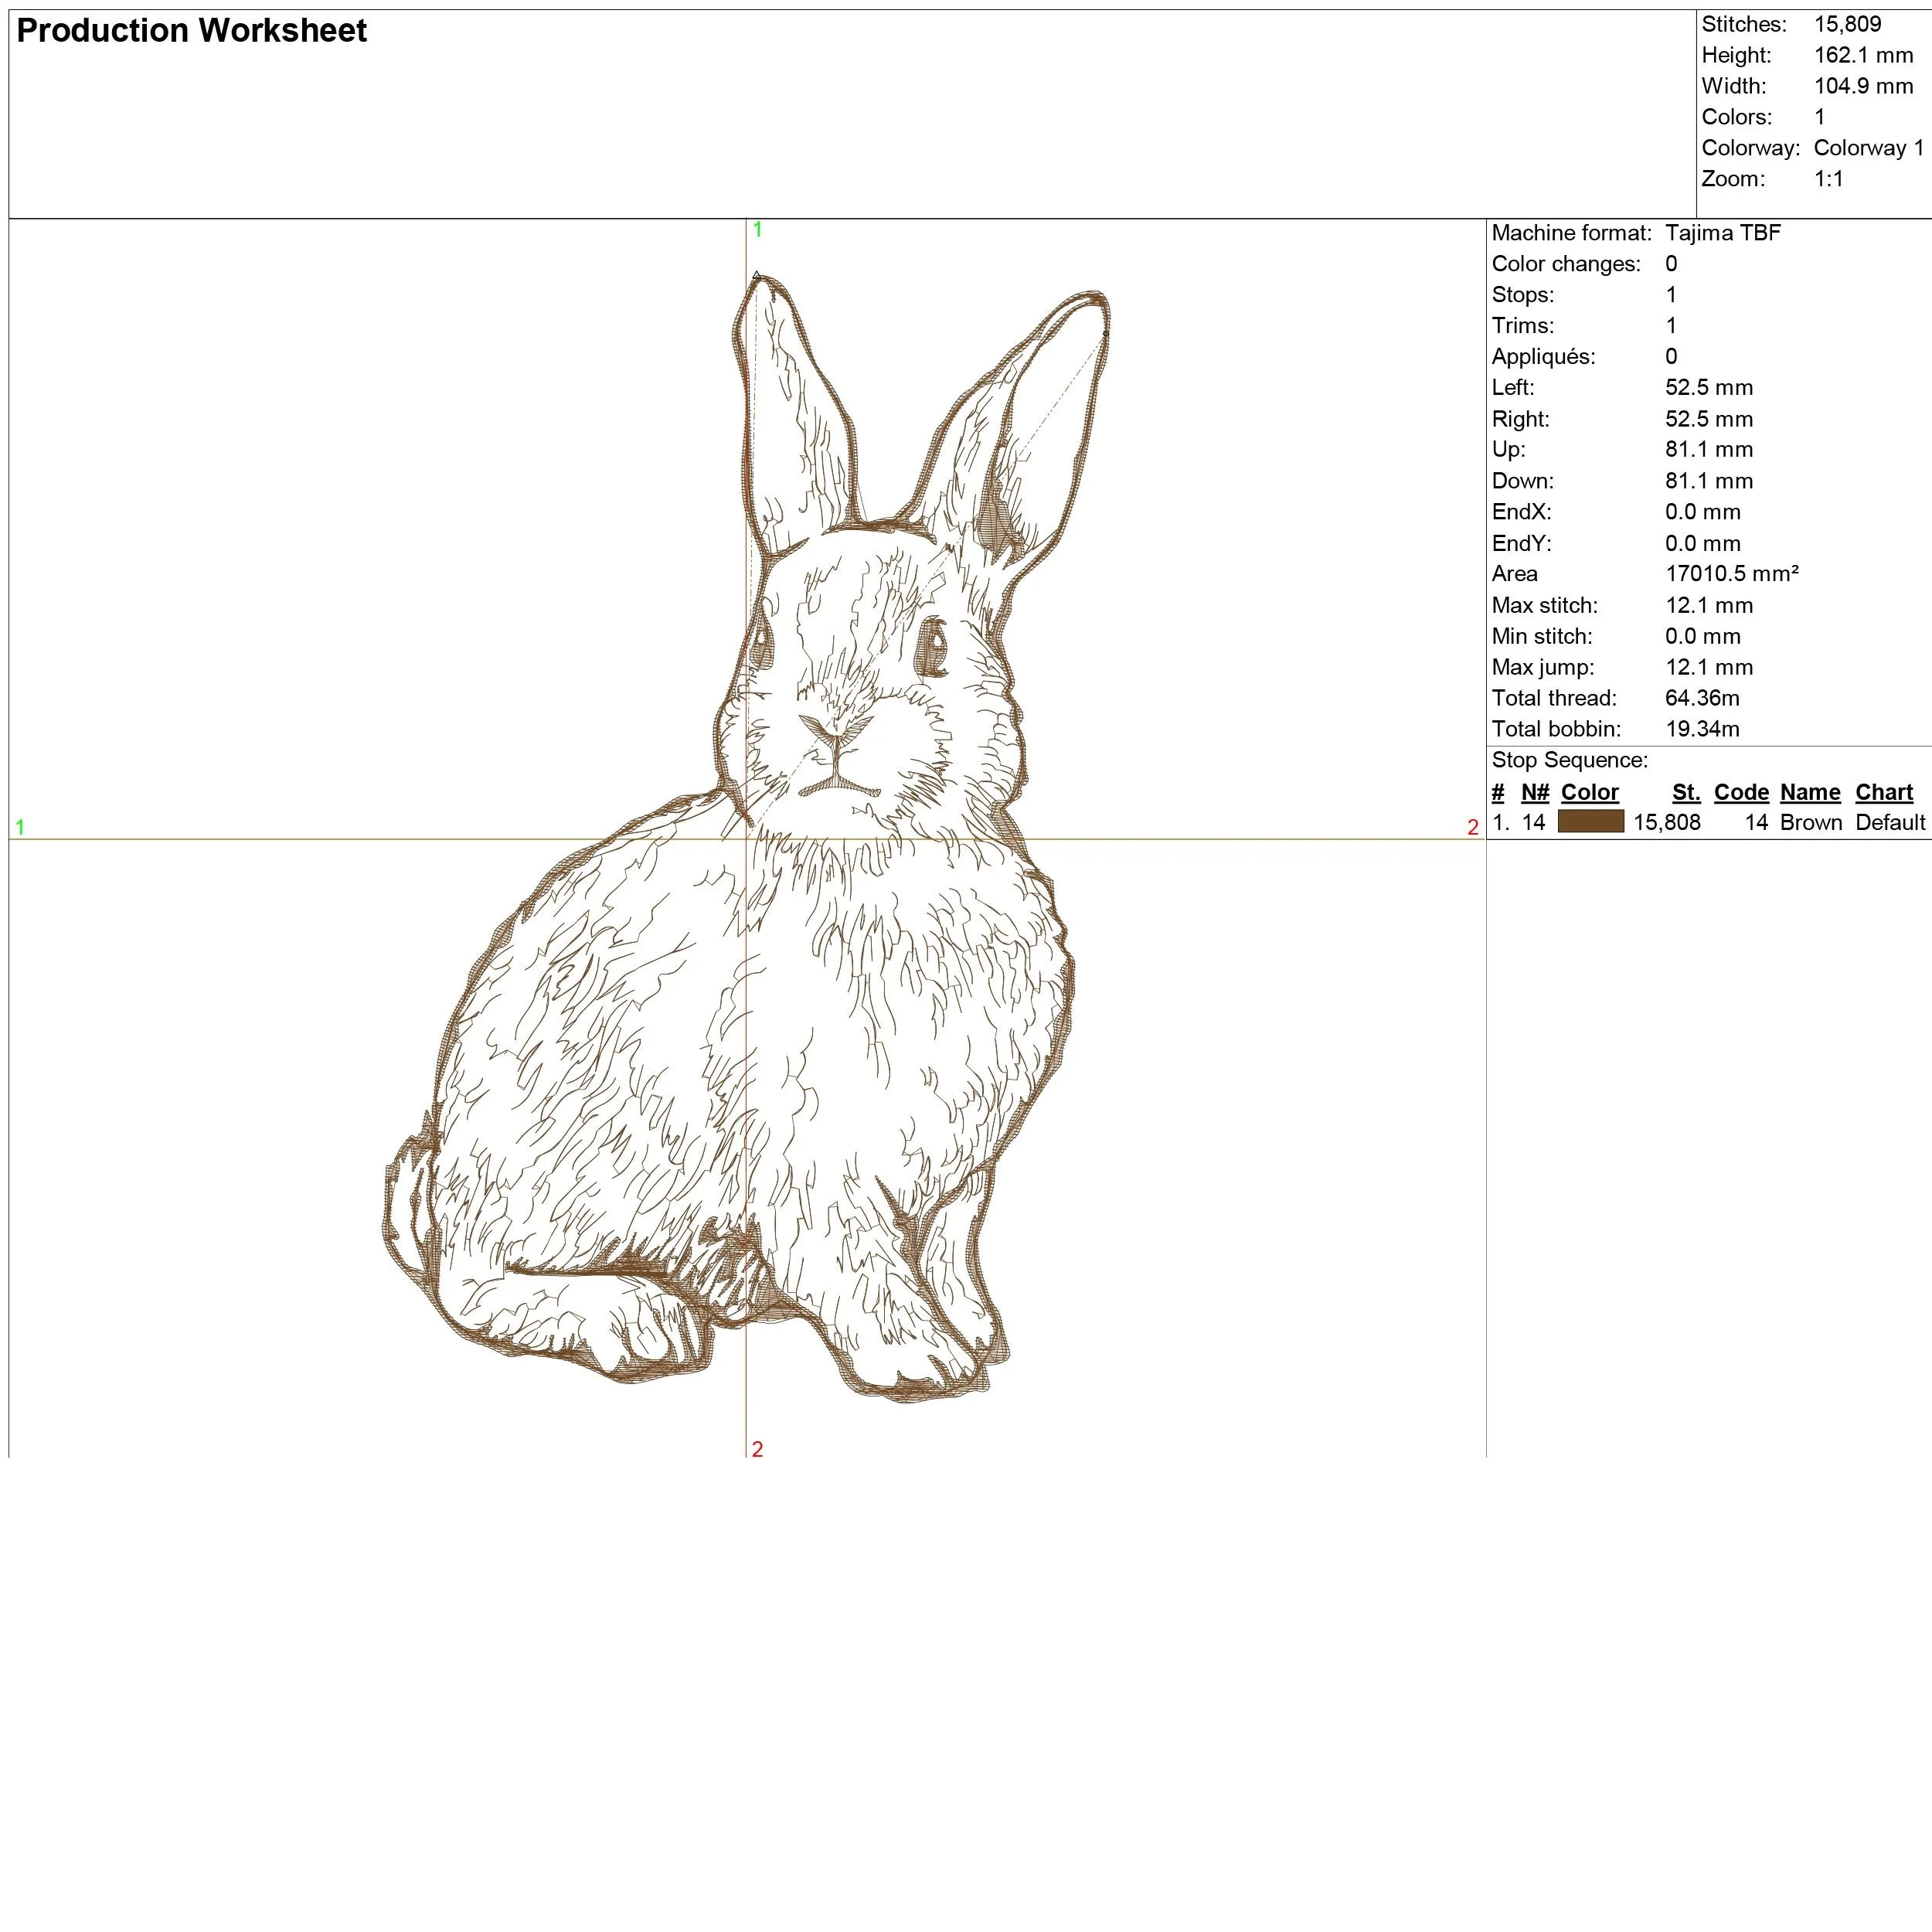Click the N# column header

[x=1534, y=792]
